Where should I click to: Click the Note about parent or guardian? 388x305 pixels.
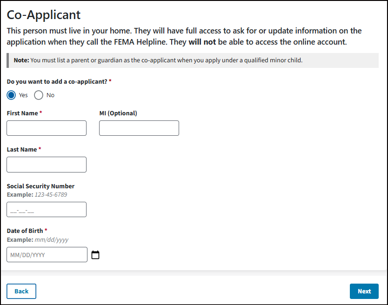click(x=158, y=60)
